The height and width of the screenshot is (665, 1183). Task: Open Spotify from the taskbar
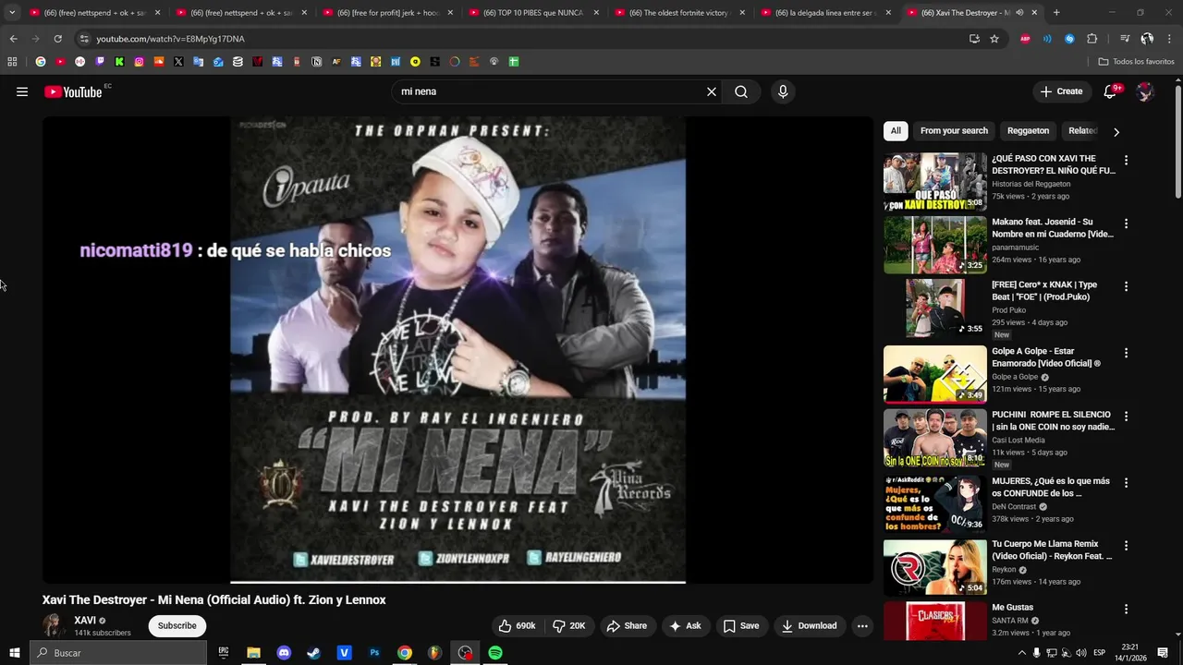[x=495, y=653]
